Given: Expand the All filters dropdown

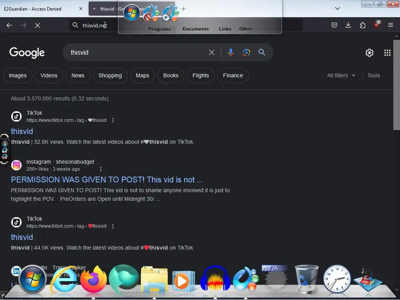Looking at the screenshot, I should point(341,75).
